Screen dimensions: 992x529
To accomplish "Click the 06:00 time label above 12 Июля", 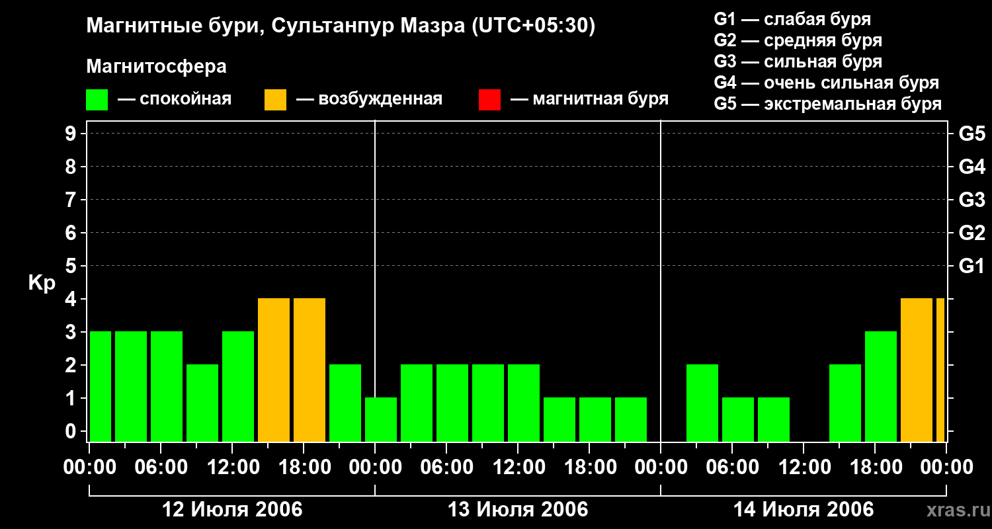I will point(161,468).
